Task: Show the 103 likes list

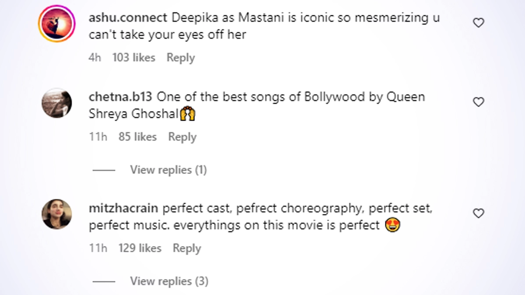Action: pos(133,58)
